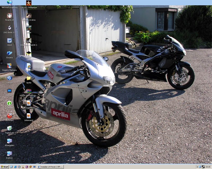Open the Aprilia folder

point(29,78)
